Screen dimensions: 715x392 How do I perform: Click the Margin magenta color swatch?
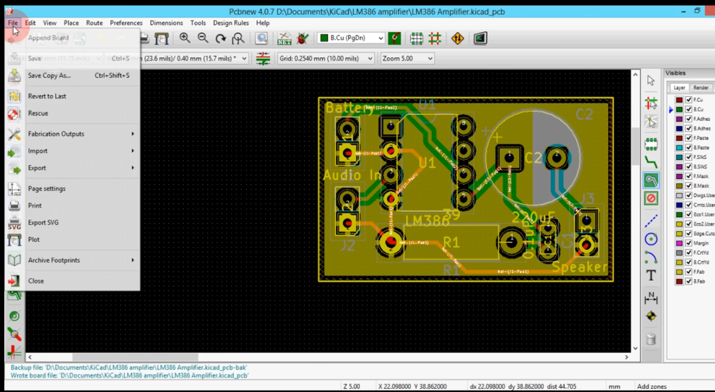coord(679,243)
